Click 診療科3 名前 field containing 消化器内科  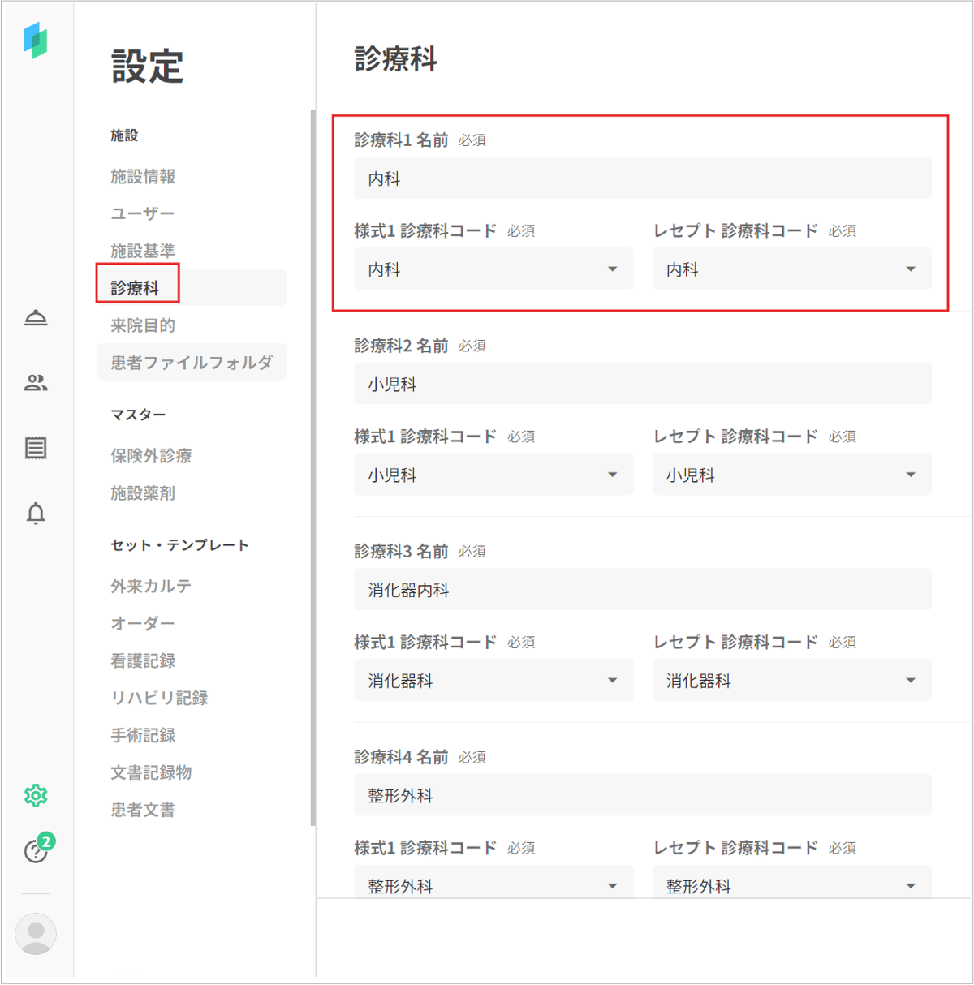tap(642, 590)
